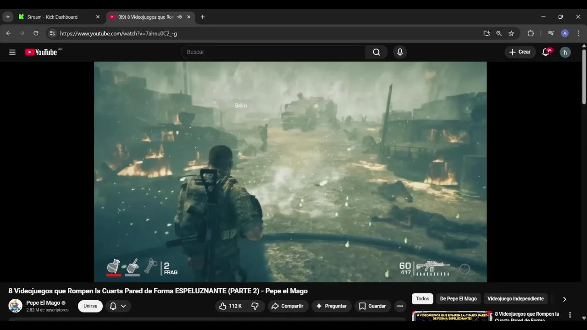Like the video with 112 K
This screenshot has height=330, width=587.
click(x=231, y=306)
